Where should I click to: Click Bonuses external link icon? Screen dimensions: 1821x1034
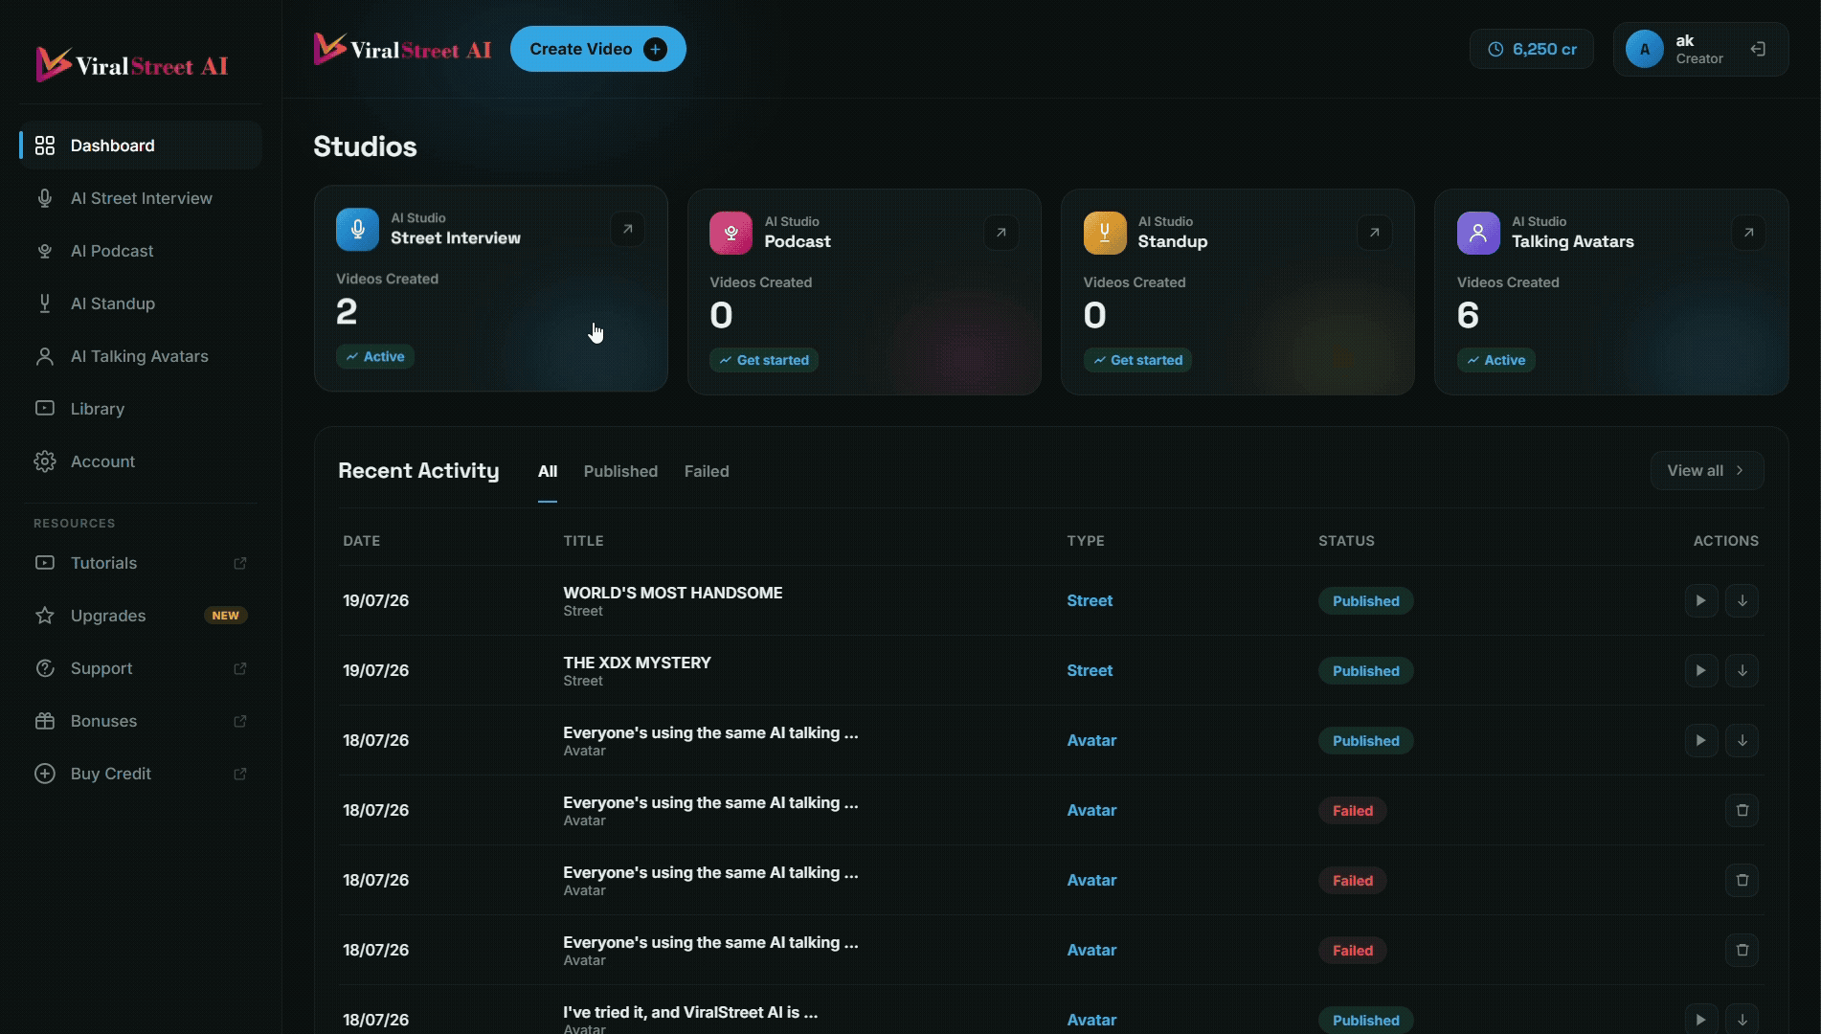coord(240,721)
